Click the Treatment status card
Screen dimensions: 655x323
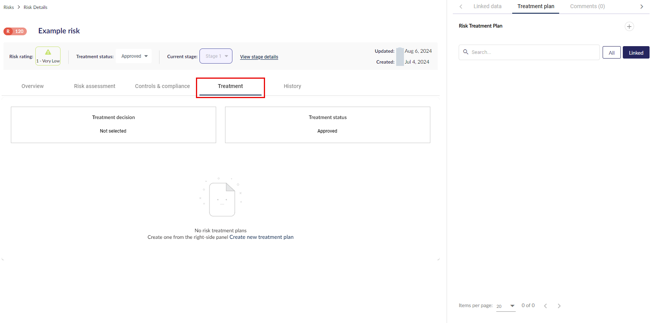(327, 125)
